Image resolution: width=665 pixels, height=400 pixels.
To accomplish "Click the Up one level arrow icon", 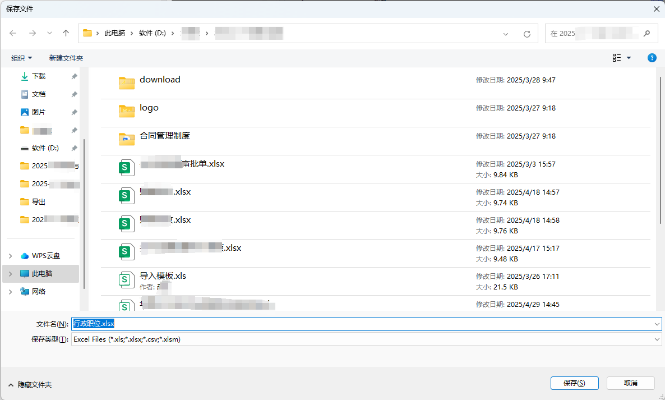I will pos(66,34).
